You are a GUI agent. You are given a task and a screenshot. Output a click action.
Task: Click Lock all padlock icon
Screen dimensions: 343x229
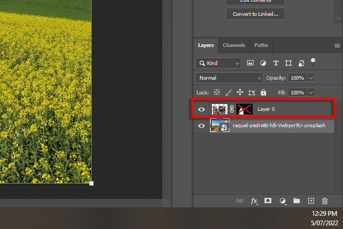coord(263,92)
